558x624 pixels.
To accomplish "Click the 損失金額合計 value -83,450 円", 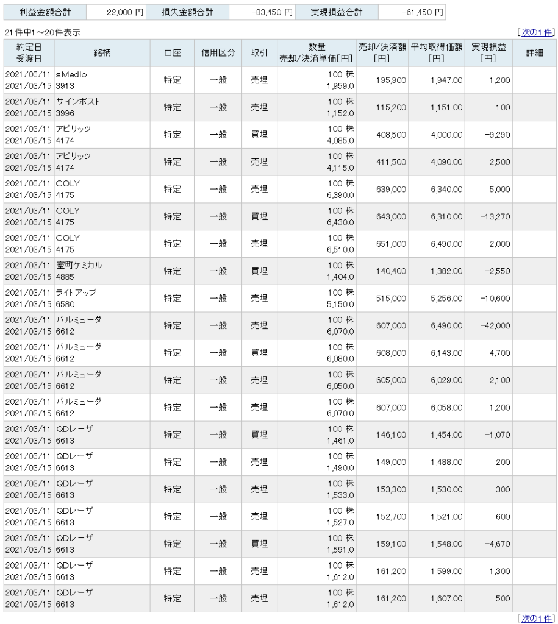I will point(272,12).
